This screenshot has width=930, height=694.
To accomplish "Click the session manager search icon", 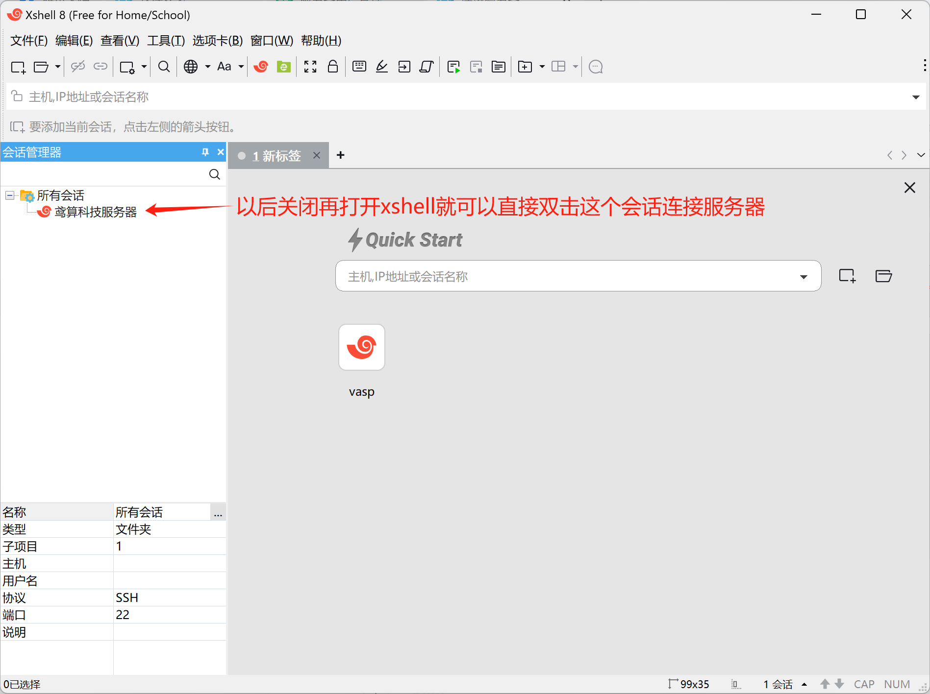I will tap(214, 174).
